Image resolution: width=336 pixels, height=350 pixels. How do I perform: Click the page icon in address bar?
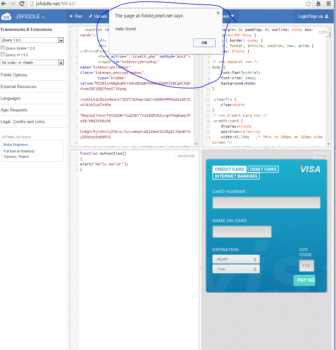click(x=32, y=4)
